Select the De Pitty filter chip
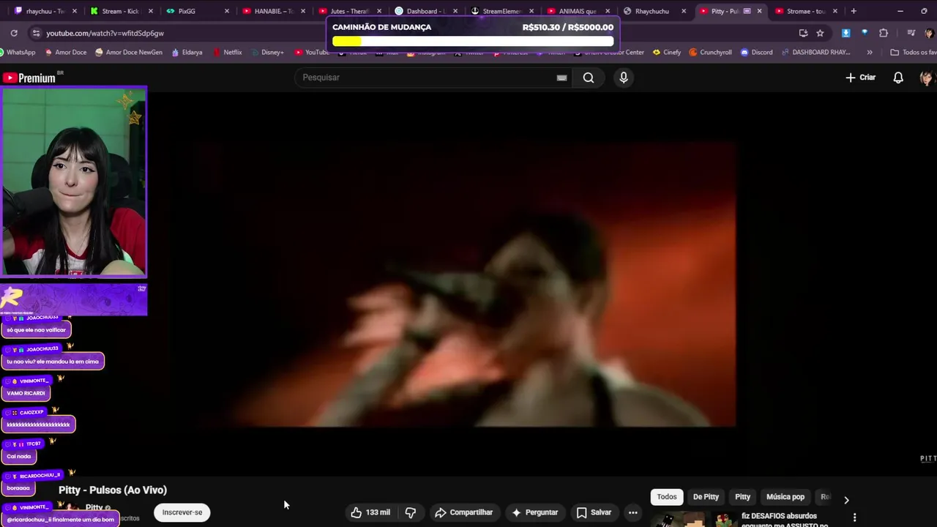This screenshot has height=527, width=937. pyautogui.click(x=706, y=497)
